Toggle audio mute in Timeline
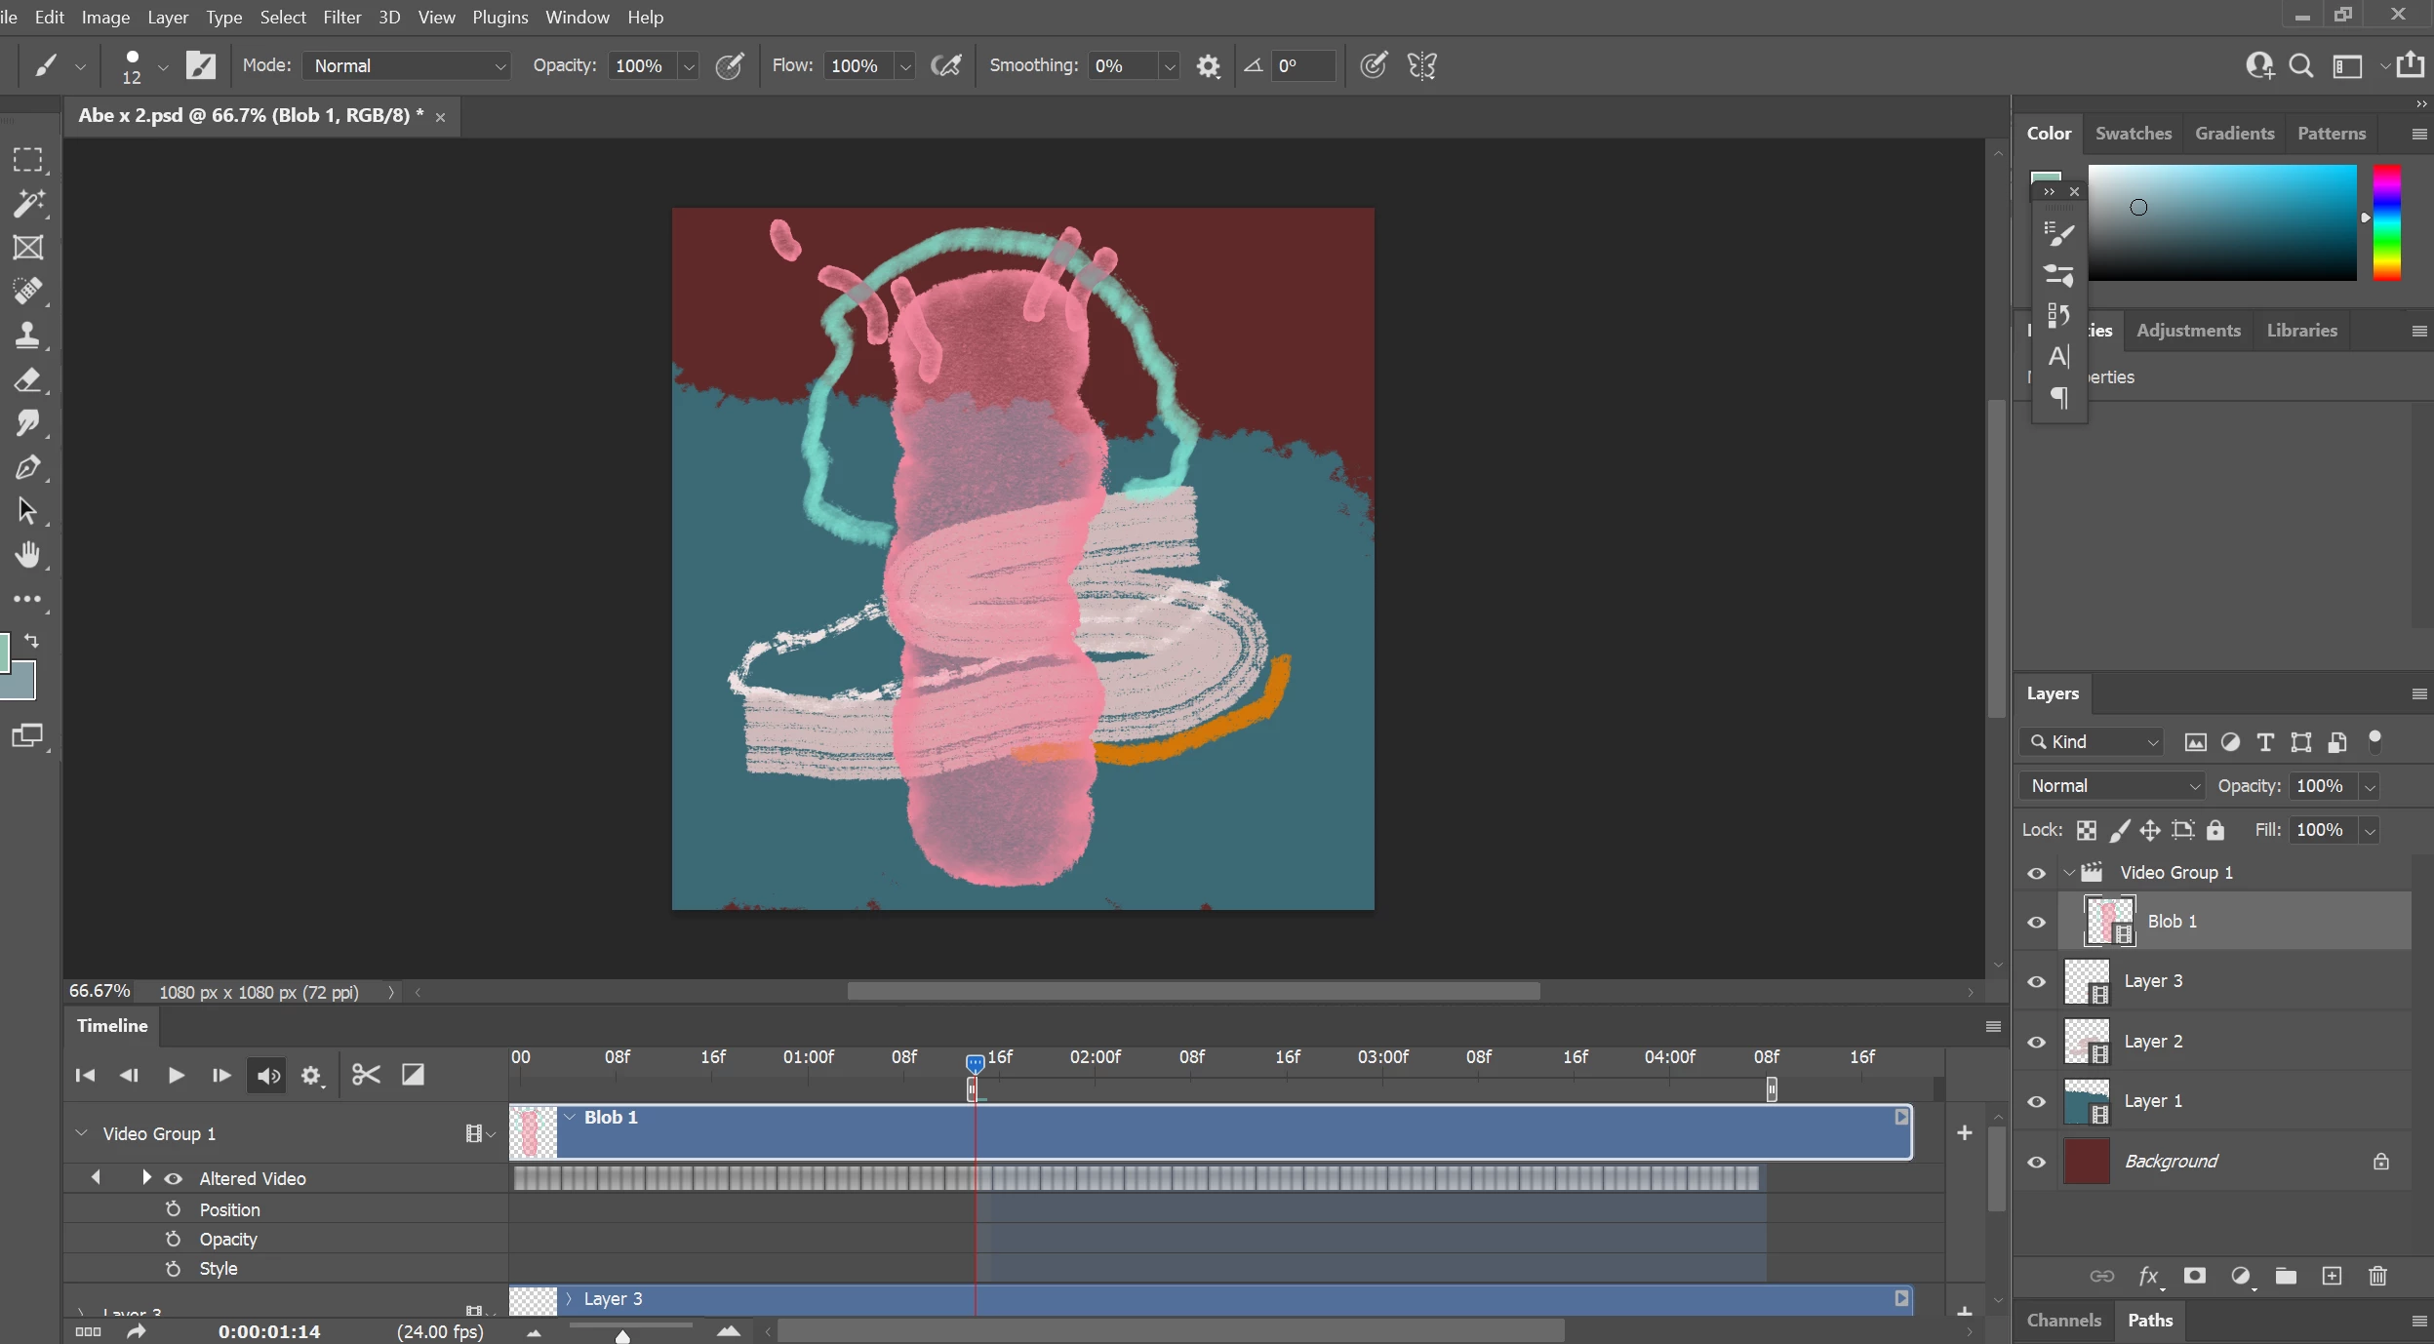 (x=268, y=1075)
